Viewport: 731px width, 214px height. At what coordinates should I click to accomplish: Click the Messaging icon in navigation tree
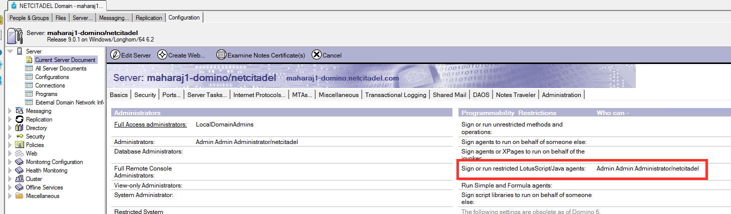(20, 111)
